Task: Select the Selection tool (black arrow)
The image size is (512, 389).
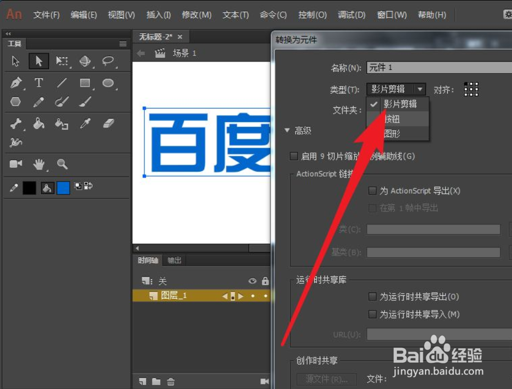Action: coord(39,61)
